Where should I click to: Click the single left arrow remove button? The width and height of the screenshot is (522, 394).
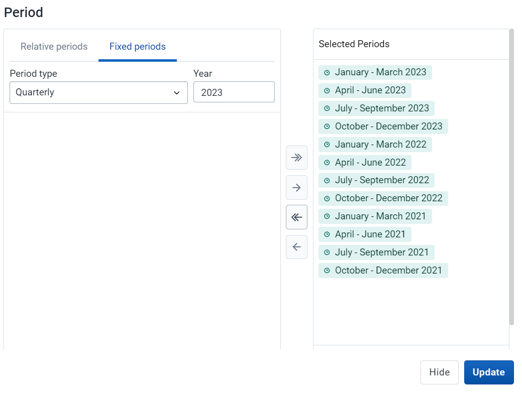[x=296, y=247]
